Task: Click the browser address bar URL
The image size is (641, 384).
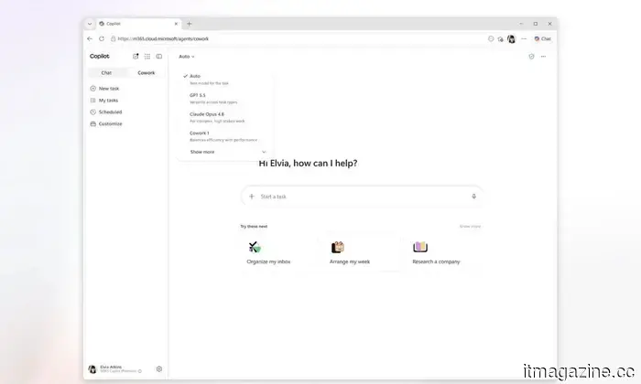Action: coord(163,38)
